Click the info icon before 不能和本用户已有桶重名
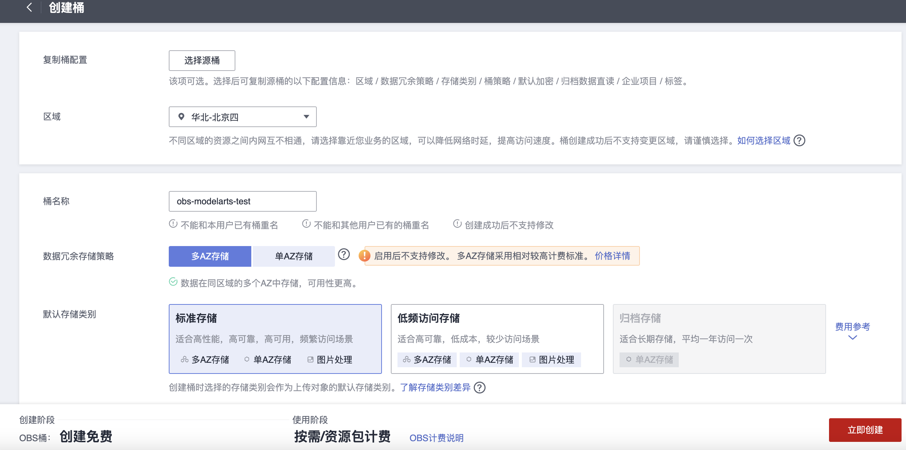This screenshot has height=450, width=906. coord(173,224)
